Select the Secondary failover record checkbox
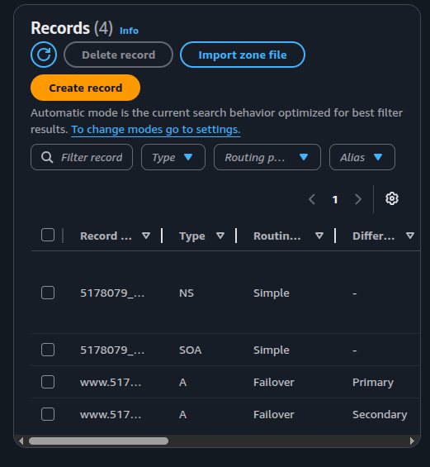Image resolution: width=430 pixels, height=467 pixels. pyautogui.click(x=48, y=414)
